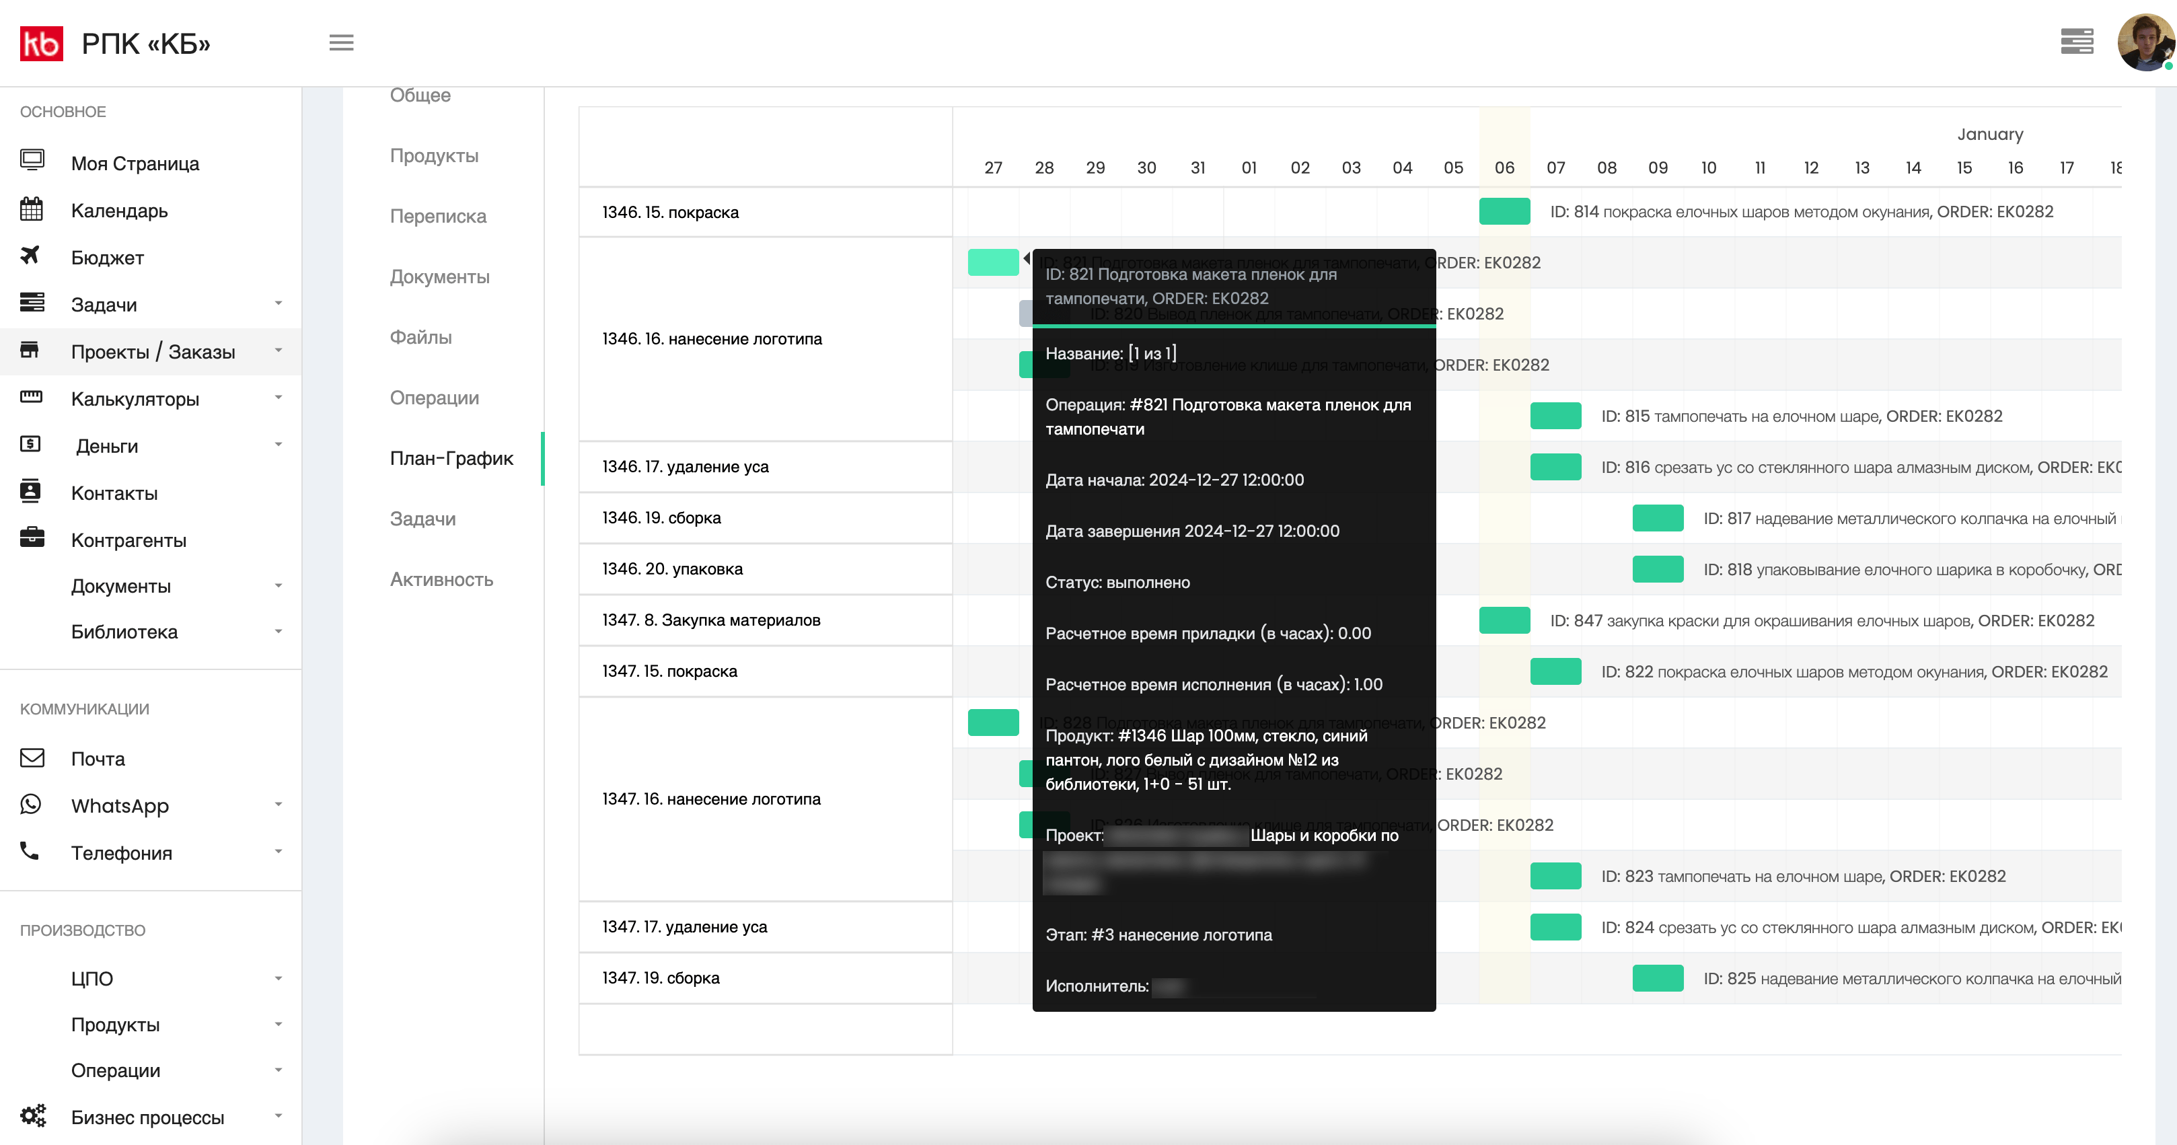Expand the Калькуляторы dropdown arrow
This screenshot has height=1145, width=2177.
click(278, 398)
